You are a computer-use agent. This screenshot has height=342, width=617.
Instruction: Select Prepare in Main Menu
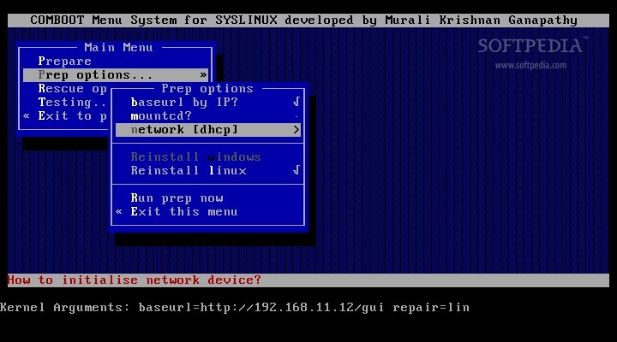click(x=64, y=62)
